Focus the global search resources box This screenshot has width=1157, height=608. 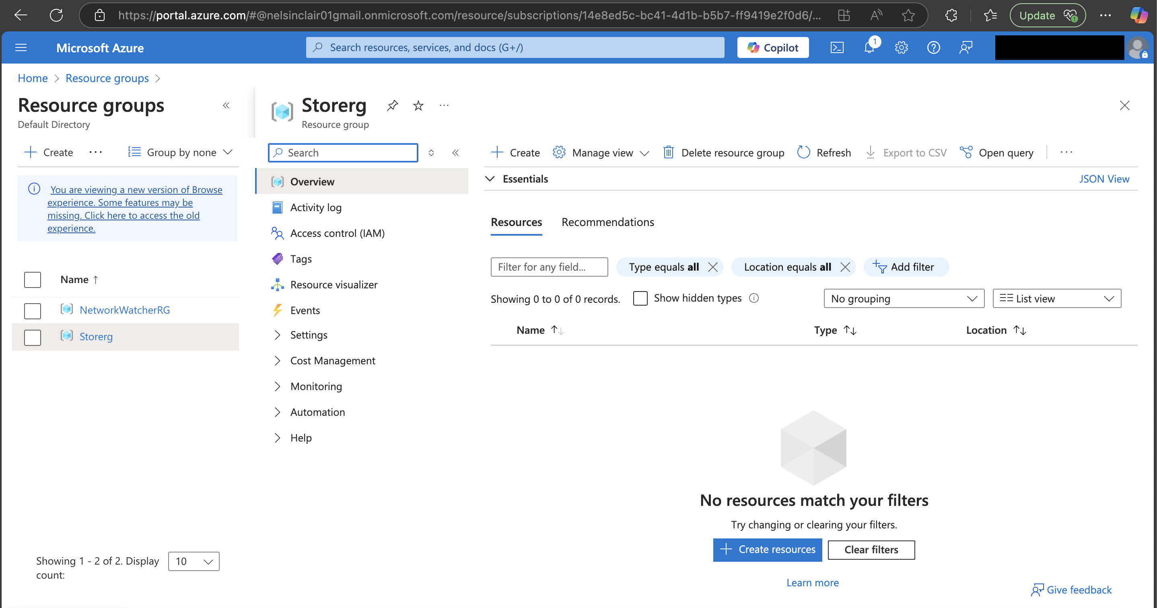[515, 47]
